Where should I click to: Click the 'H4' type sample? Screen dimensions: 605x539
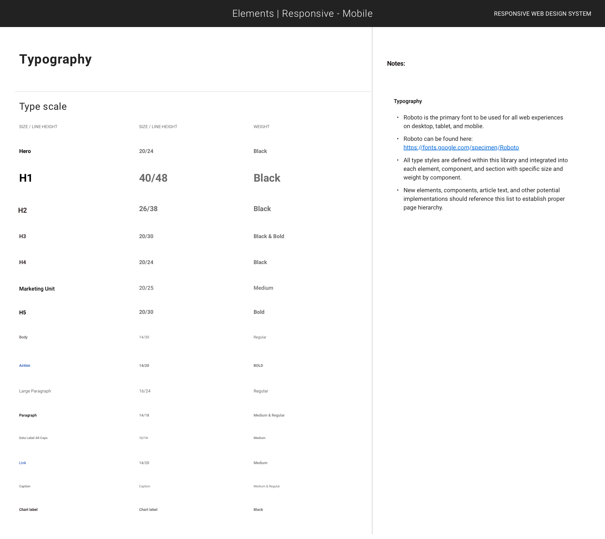pos(22,262)
